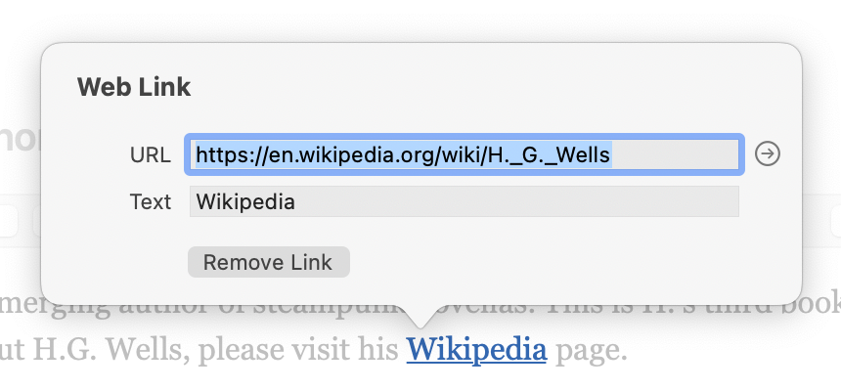
Task: Click the faded heading text behind the popover
Action: [20, 139]
